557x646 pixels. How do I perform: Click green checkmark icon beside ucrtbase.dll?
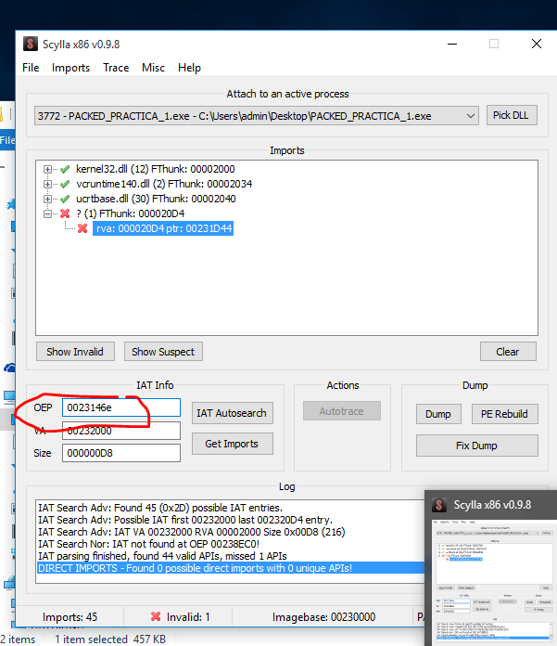[x=65, y=200]
